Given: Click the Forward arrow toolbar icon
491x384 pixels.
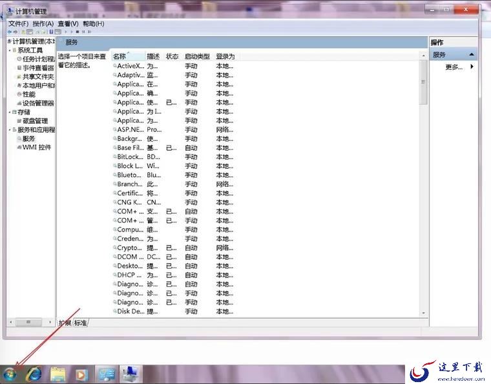Looking at the screenshot, I should 16,32.
